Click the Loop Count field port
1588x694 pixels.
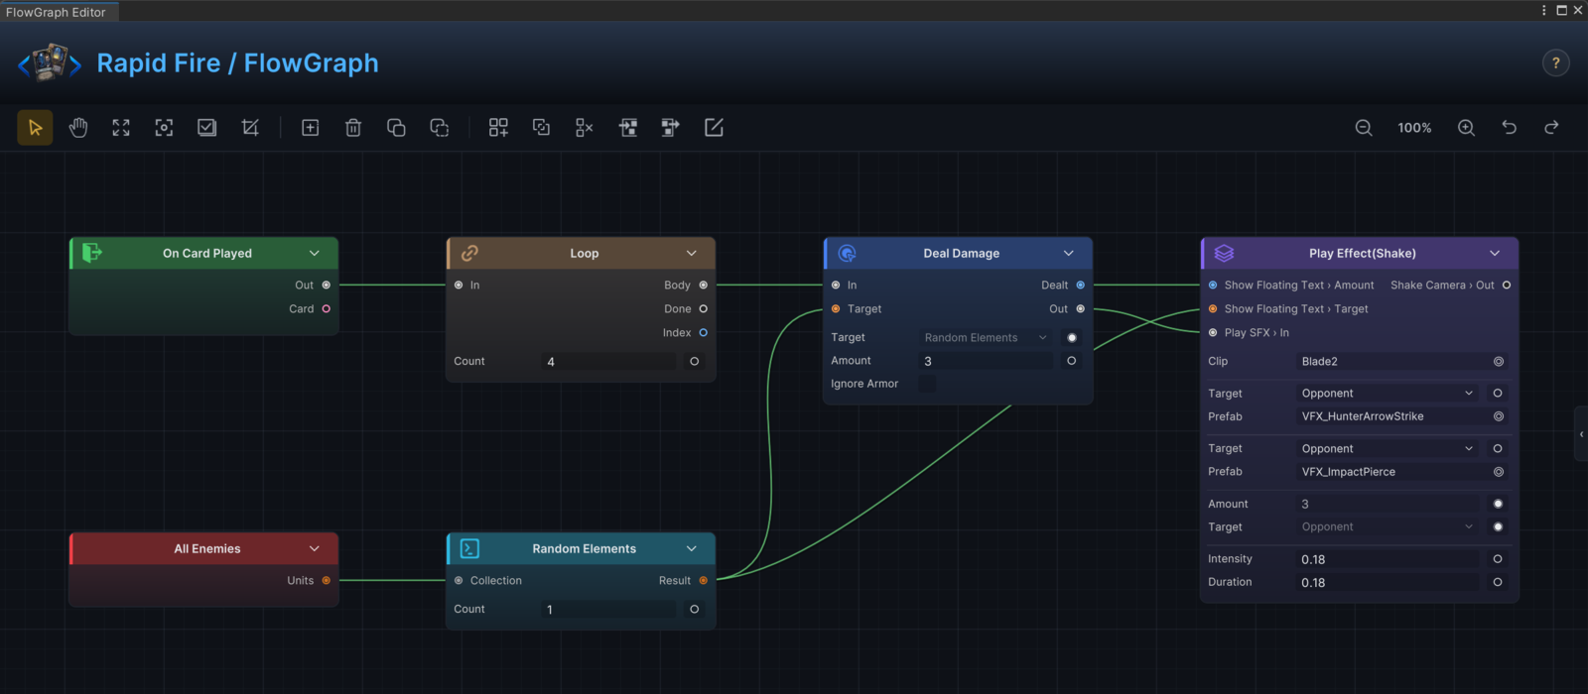tap(695, 362)
